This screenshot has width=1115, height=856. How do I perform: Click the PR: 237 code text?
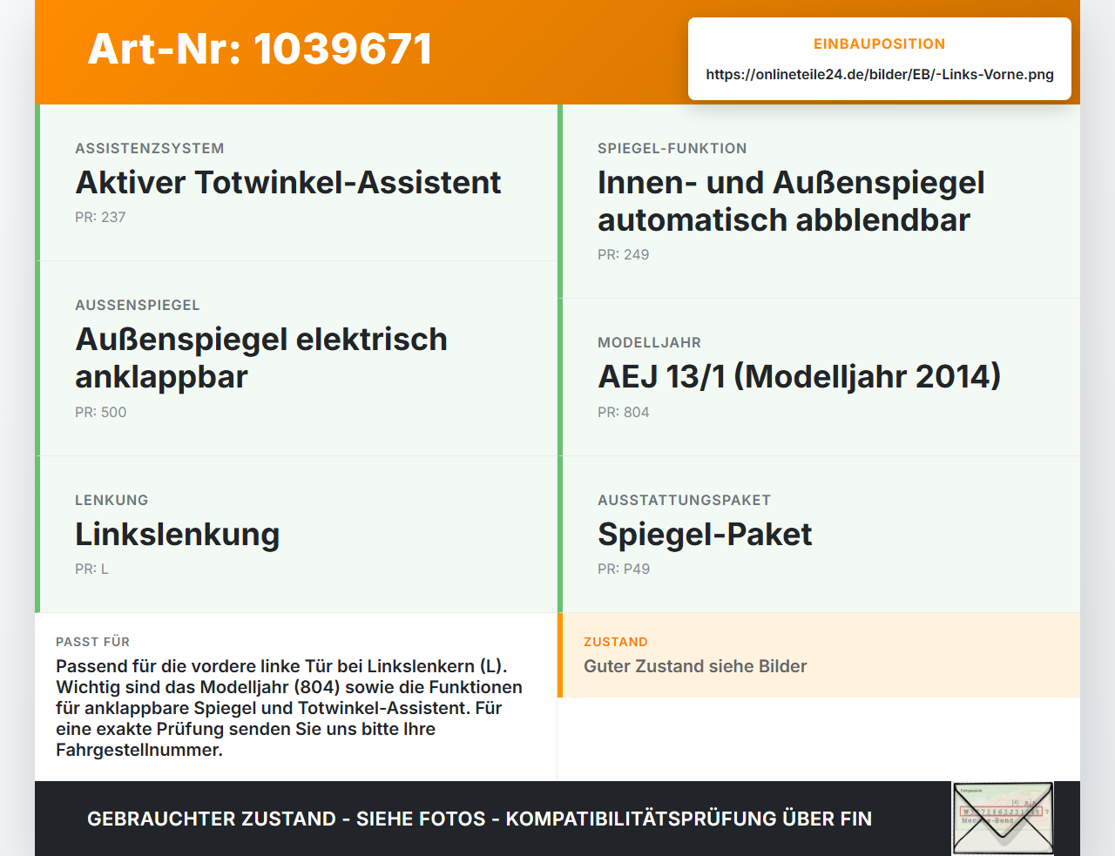(x=100, y=218)
